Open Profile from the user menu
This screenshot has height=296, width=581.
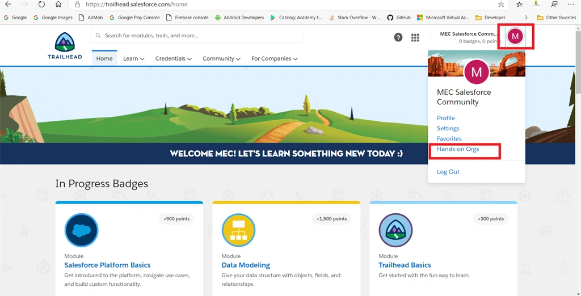[x=446, y=118]
